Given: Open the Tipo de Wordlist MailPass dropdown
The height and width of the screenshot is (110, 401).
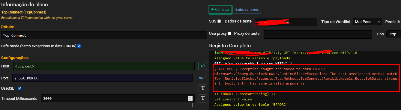Looking at the screenshot, I should pyautogui.click(x=367, y=22).
